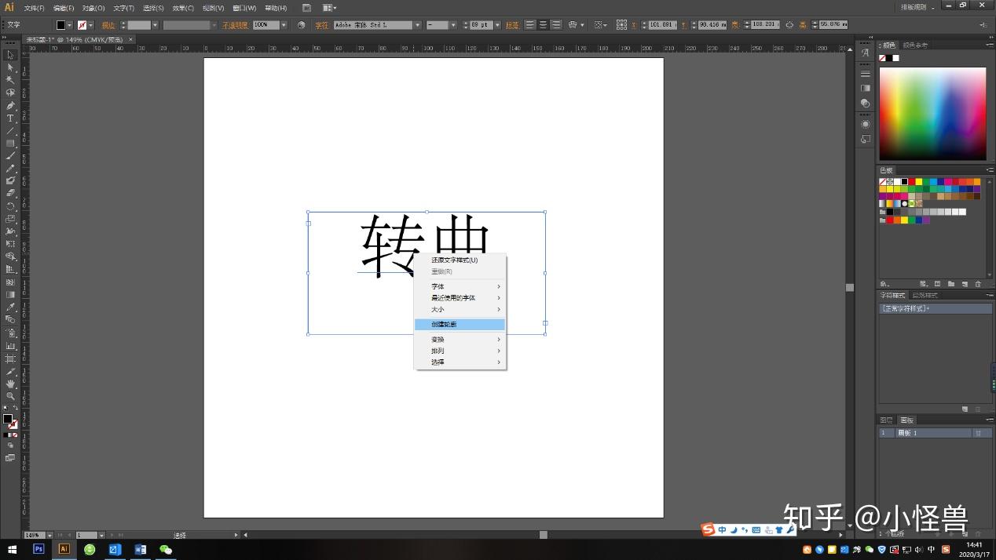Set paragraph alignment to left

coord(530,25)
